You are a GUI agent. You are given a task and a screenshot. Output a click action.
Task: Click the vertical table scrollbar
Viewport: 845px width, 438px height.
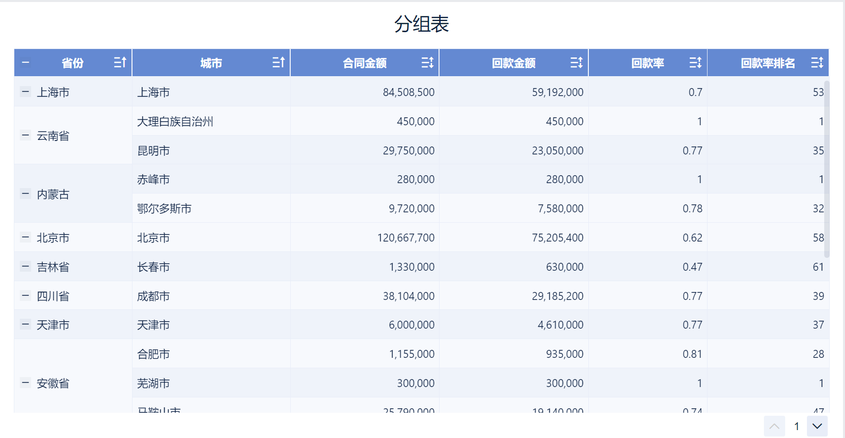[x=826, y=168]
